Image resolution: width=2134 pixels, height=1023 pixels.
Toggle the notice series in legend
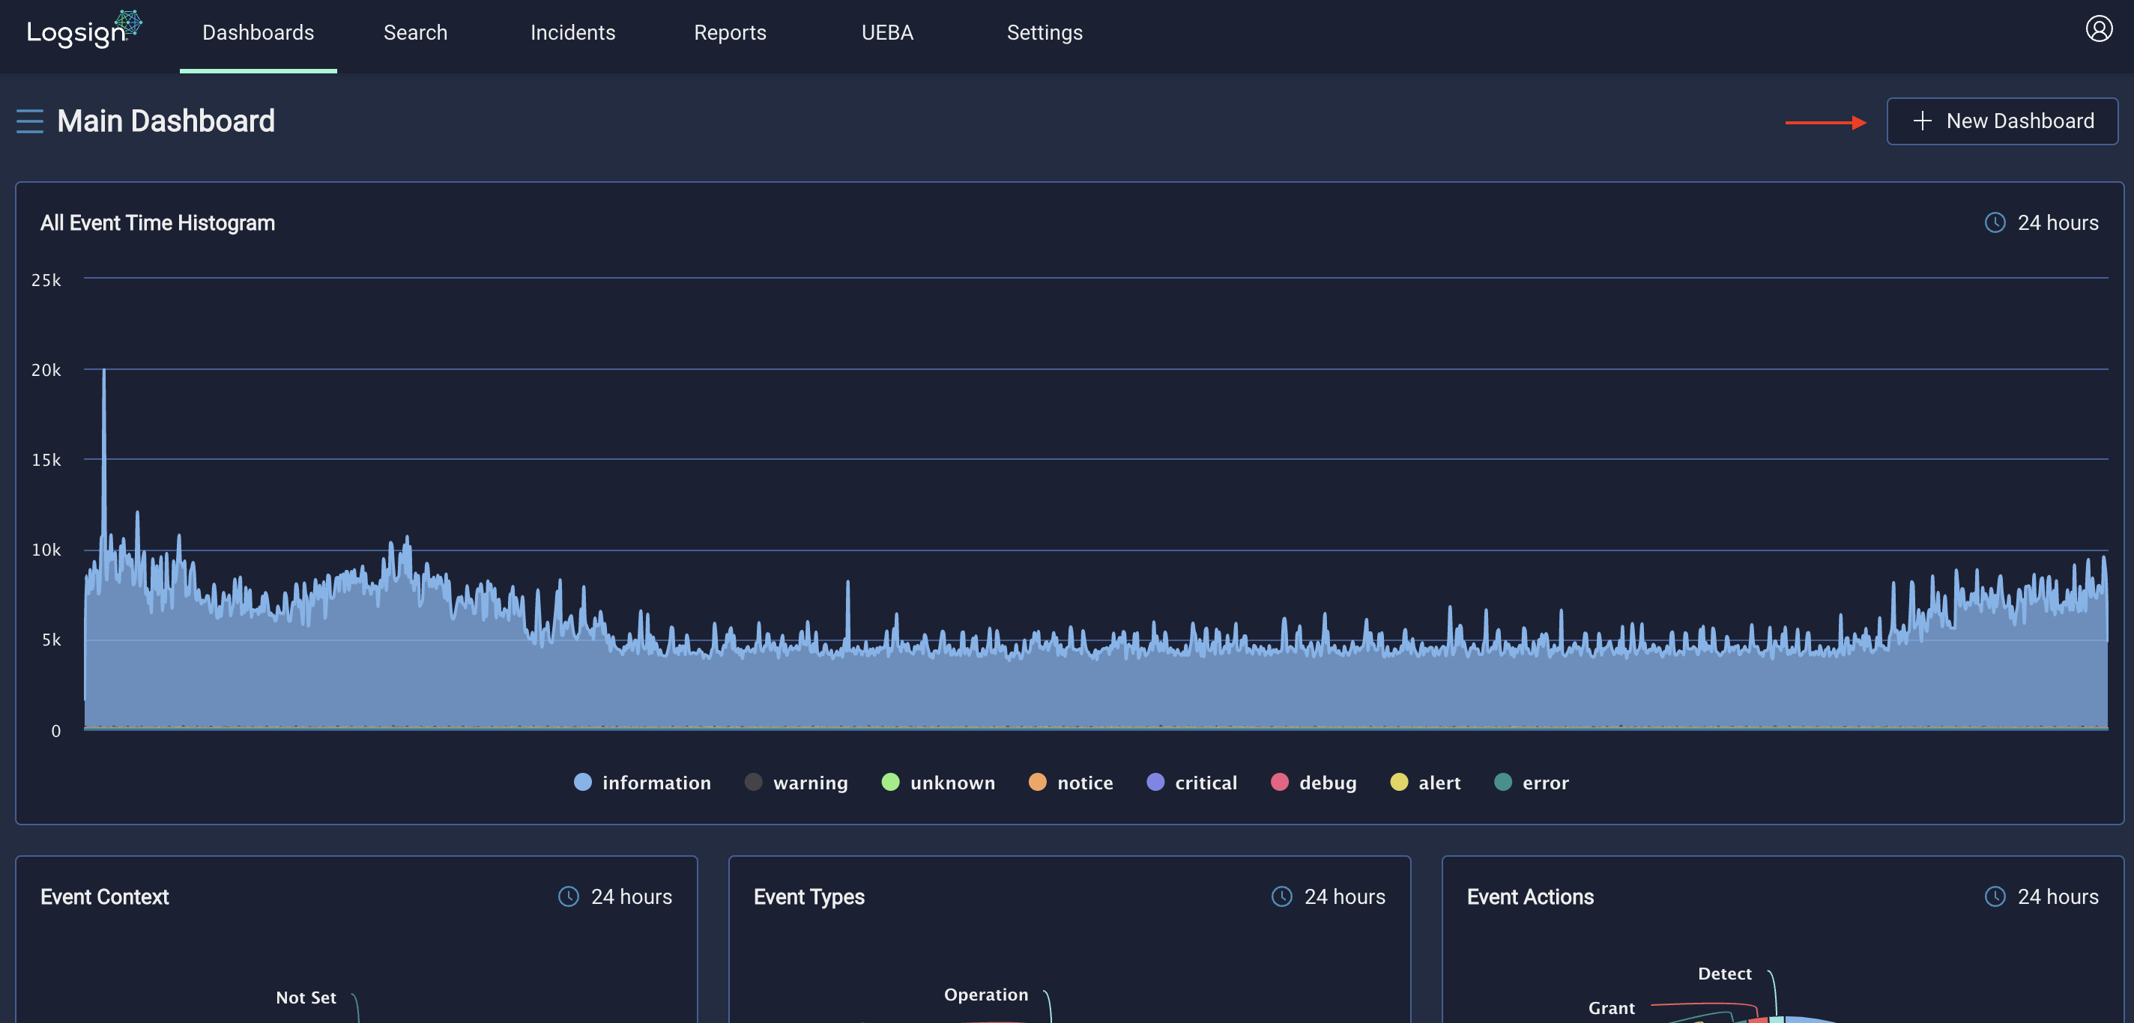[x=1070, y=782]
